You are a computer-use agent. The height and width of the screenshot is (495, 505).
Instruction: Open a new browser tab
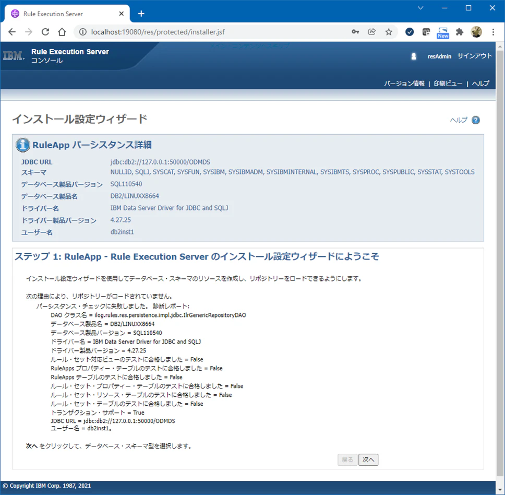[x=141, y=14]
